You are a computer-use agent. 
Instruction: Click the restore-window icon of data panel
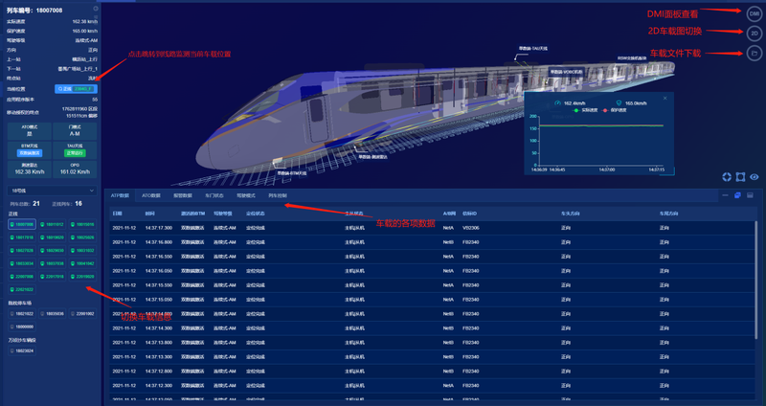pyautogui.click(x=737, y=195)
